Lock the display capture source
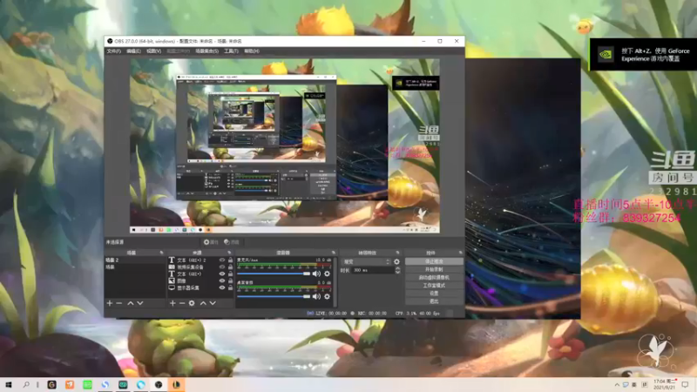This screenshot has height=392, width=697. point(230,288)
